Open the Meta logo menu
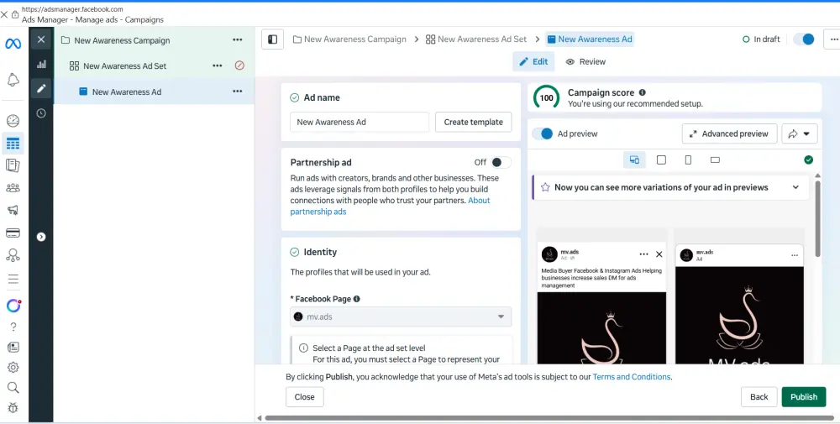840x424 pixels. 13,44
